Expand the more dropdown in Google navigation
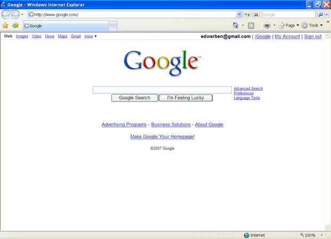 90,36
